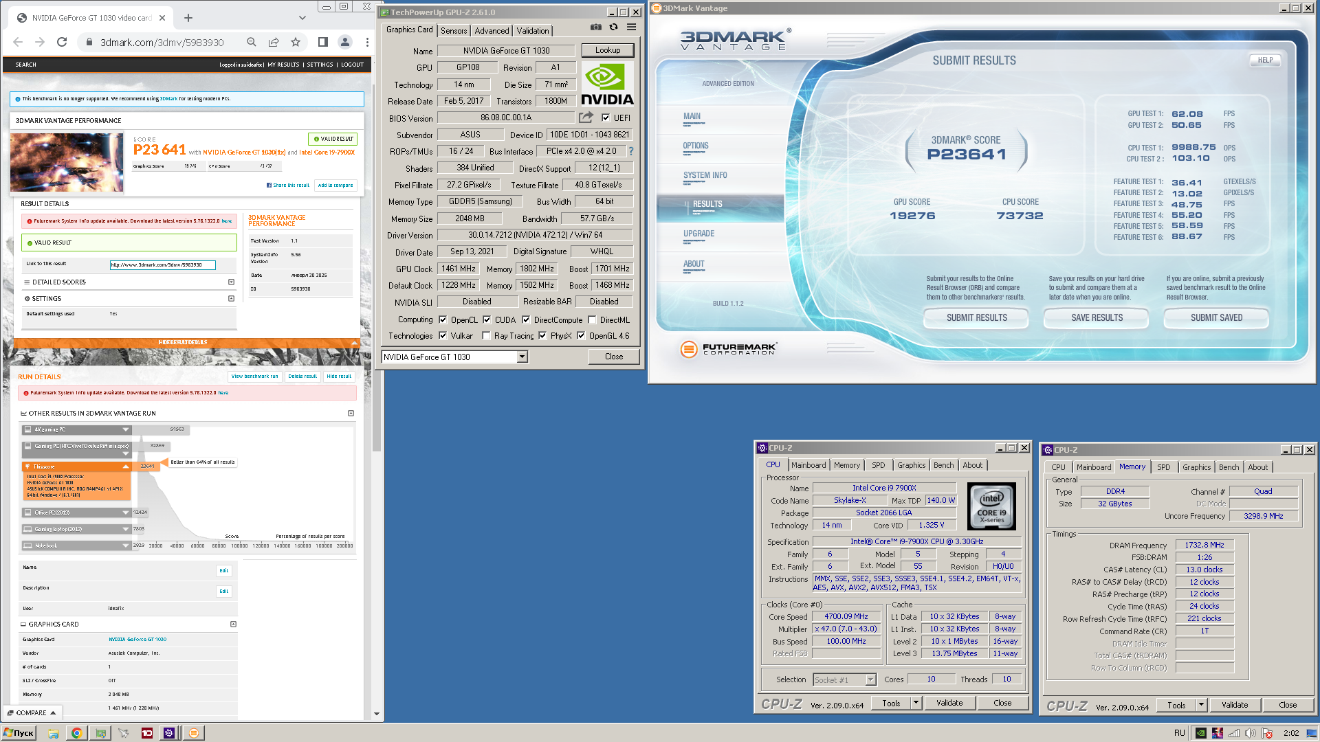Open the Tools dropdown arrow in the CPU-Z Memory window

point(1201,705)
